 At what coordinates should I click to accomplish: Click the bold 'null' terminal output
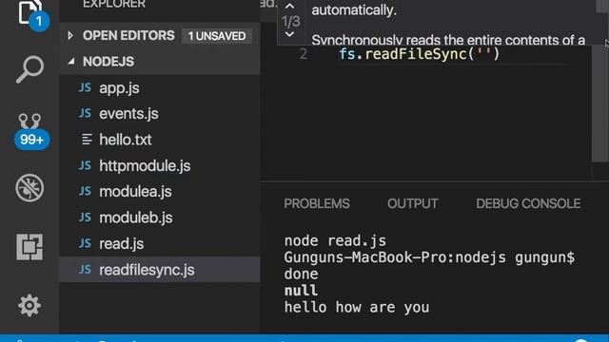coord(301,291)
